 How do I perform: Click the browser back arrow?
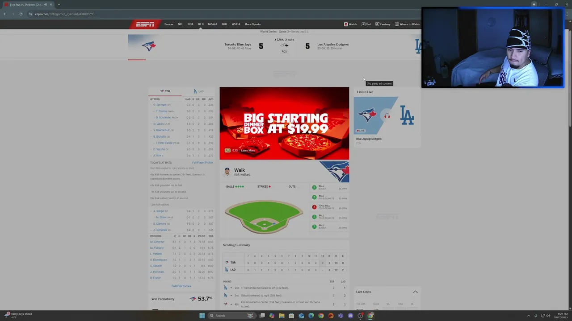pos(4,14)
